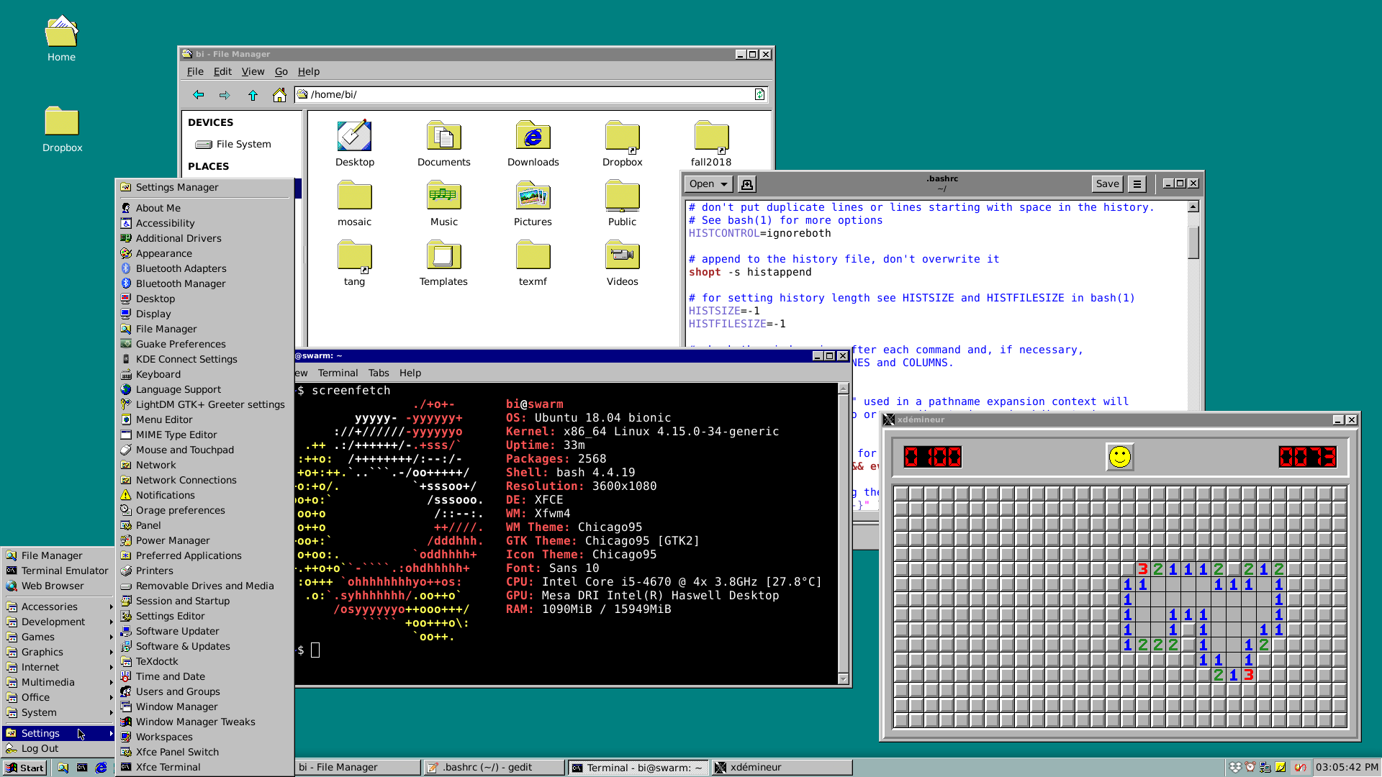
Task: Open the Pictures folder icon
Action: 533,196
